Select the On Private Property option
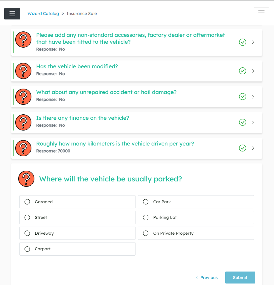This screenshot has width=274, height=285. [x=146, y=233]
